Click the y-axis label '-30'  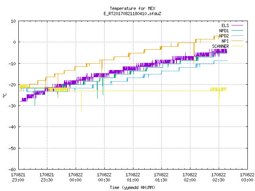tap(12, 106)
